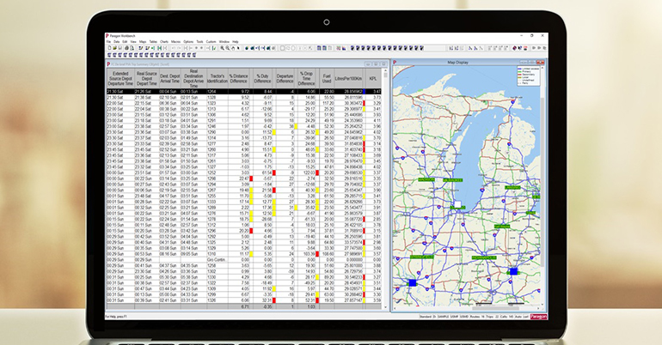Open the Help menu
Viewport: 662px width, 345px height.
236,40
